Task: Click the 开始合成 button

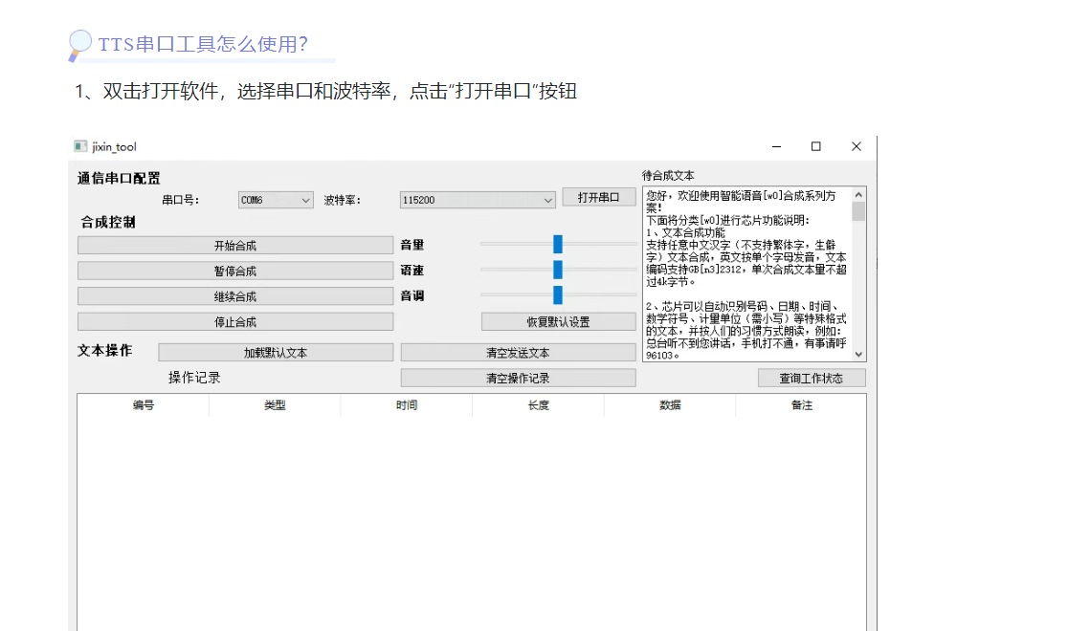Action: tap(234, 245)
